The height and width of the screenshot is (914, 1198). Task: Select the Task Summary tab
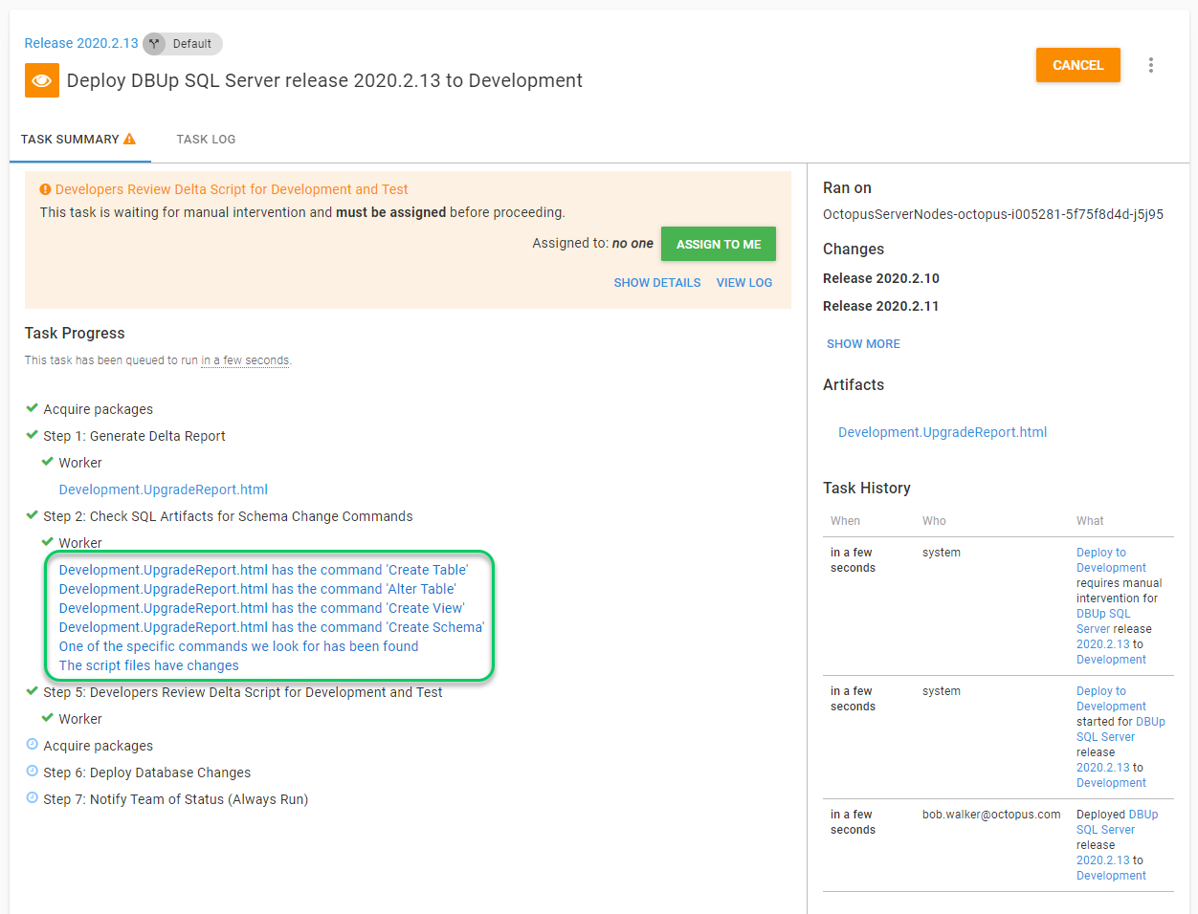click(x=70, y=140)
